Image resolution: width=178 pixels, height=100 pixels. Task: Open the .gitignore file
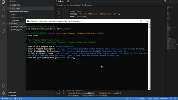(15, 20)
